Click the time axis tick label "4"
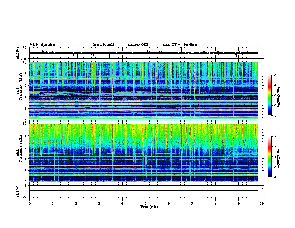Image resolution: width=295 pixels, height=228 pixels. tap(123, 203)
